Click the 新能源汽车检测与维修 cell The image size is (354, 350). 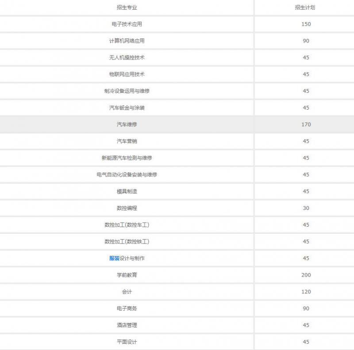tap(127, 158)
